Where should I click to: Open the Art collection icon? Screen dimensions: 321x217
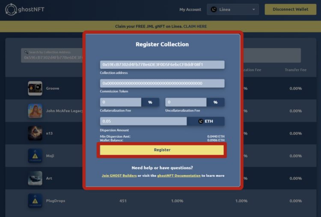tap(35, 178)
